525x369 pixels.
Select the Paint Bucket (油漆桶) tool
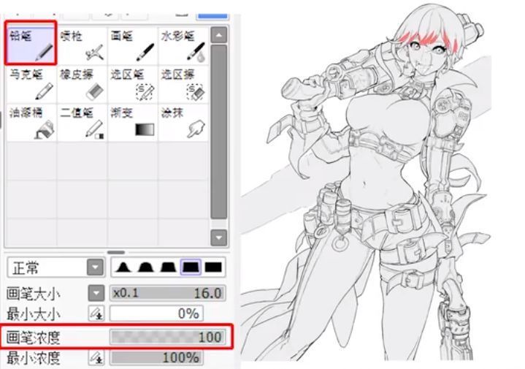31,122
